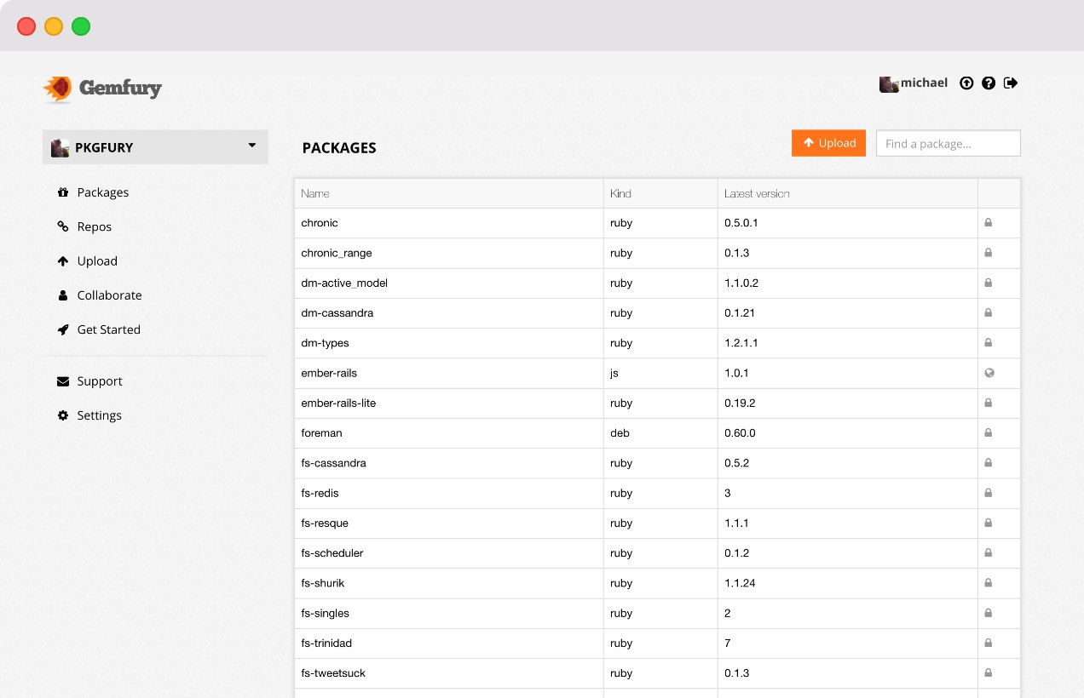Open the dm-cassandra package
The height and width of the screenshot is (698, 1084).
pos(337,312)
